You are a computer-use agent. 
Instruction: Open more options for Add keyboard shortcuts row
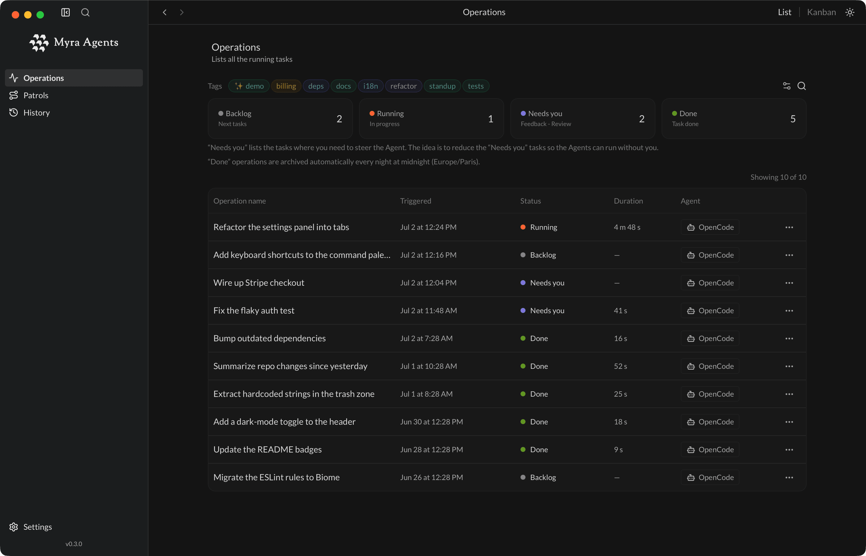tap(789, 255)
